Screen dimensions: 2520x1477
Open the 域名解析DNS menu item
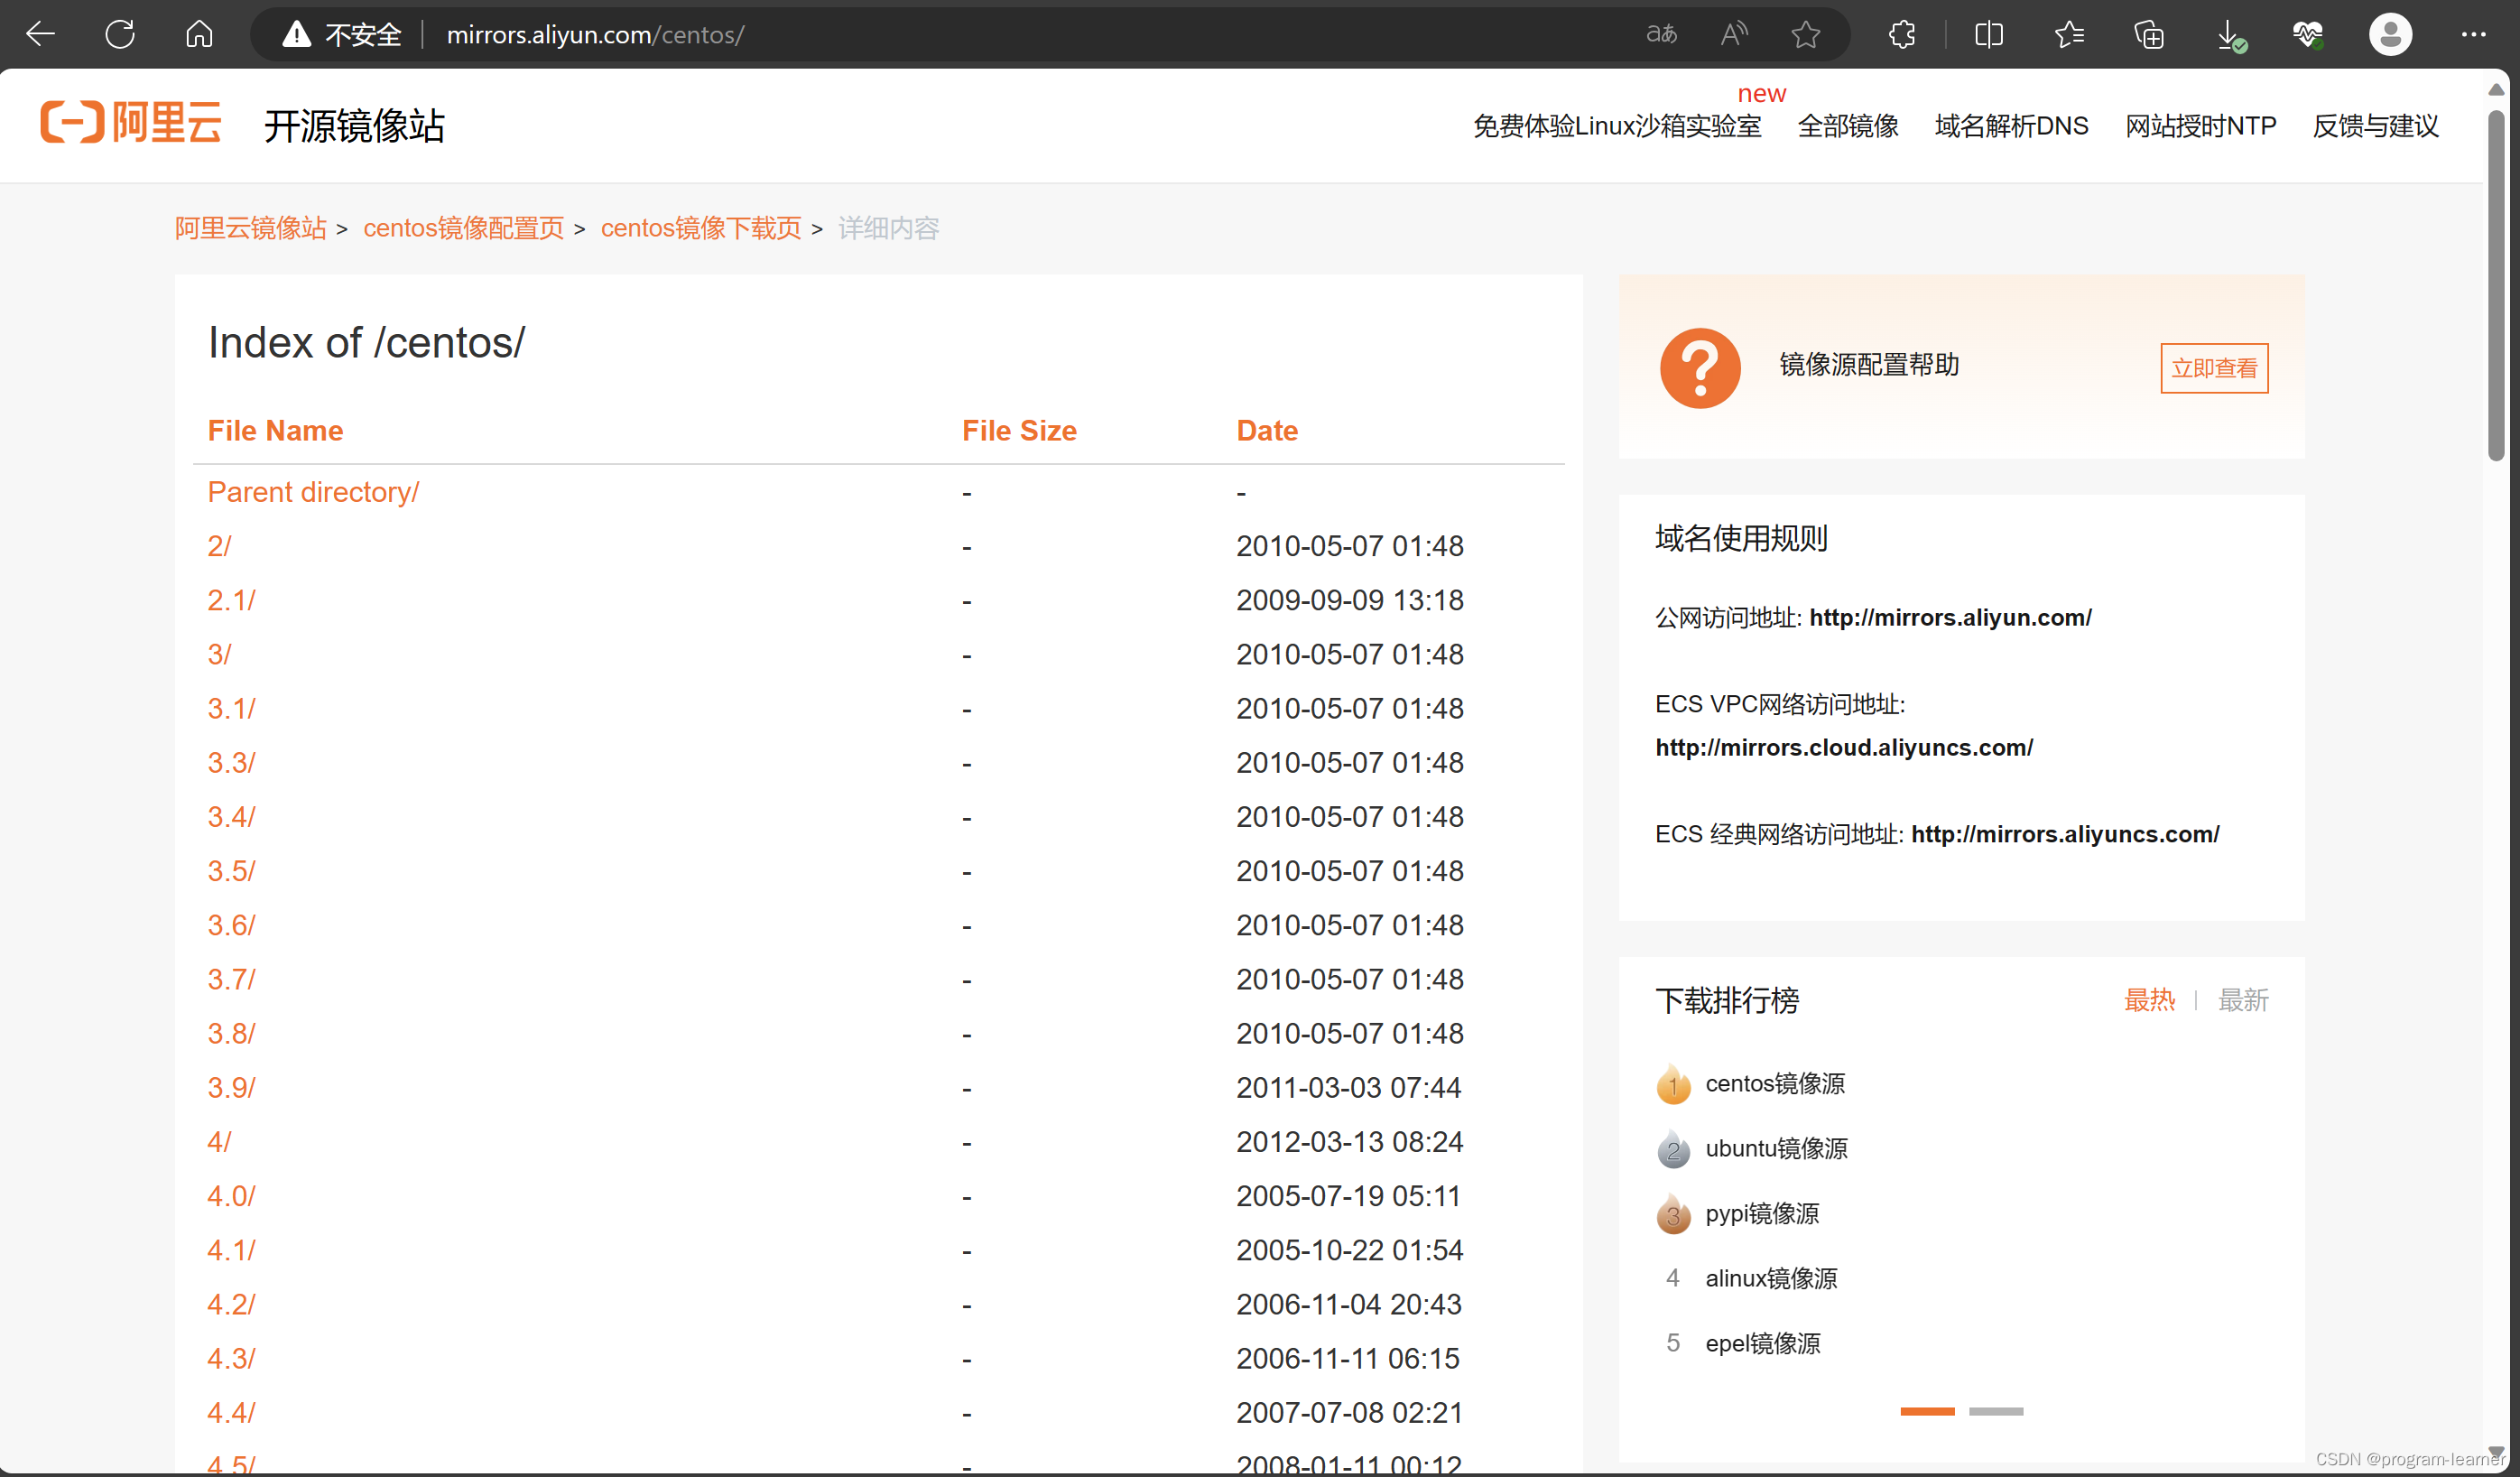click(2012, 126)
